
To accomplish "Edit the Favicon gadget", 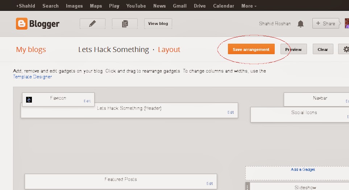I will [x=87, y=101].
